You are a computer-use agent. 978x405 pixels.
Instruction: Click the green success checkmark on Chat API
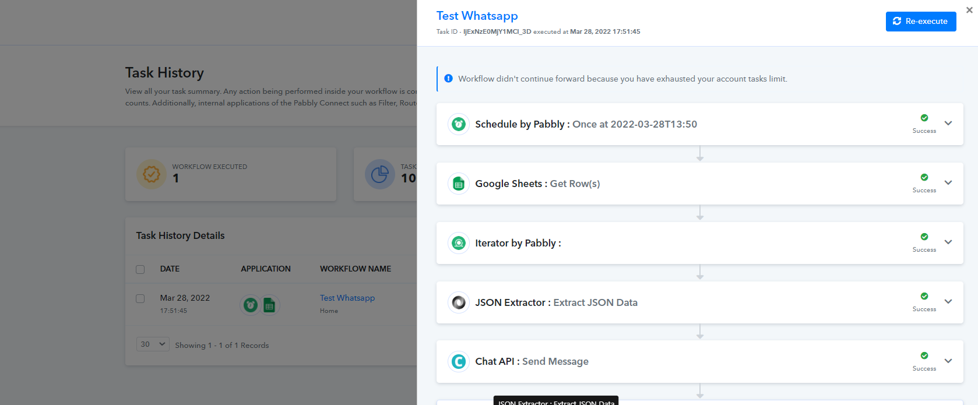(924, 355)
